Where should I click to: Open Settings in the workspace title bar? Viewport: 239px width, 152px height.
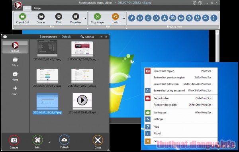coord(87,37)
